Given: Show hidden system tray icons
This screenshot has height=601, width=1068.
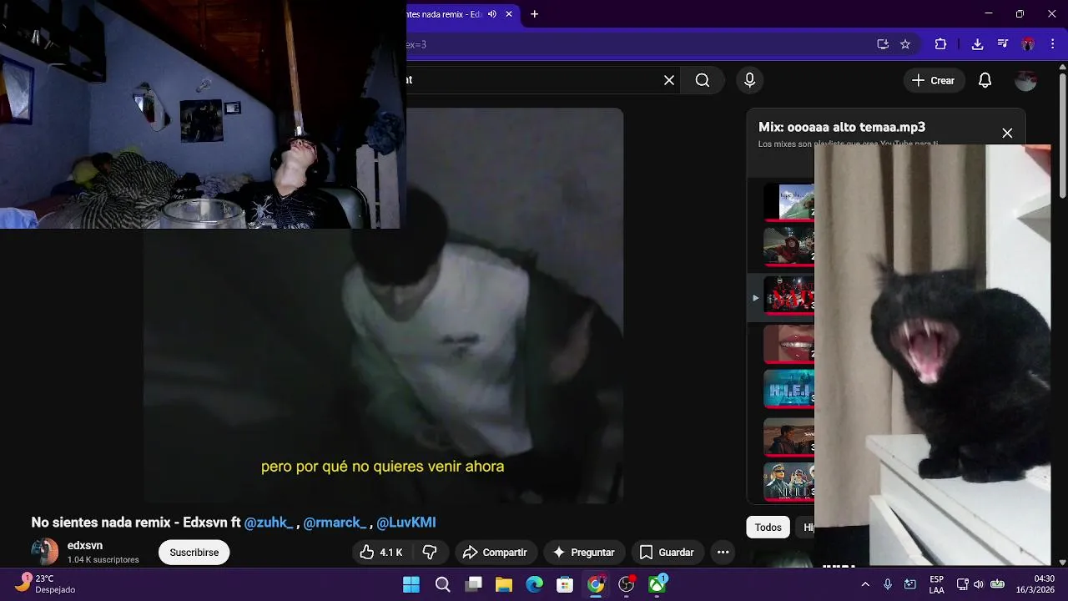Looking at the screenshot, I should click(x=865, y=584).
